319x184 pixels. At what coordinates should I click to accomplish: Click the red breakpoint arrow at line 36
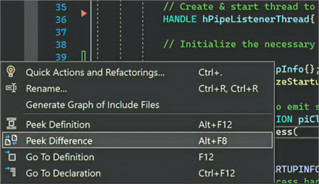pyautogui.click(x=83, y=13)
